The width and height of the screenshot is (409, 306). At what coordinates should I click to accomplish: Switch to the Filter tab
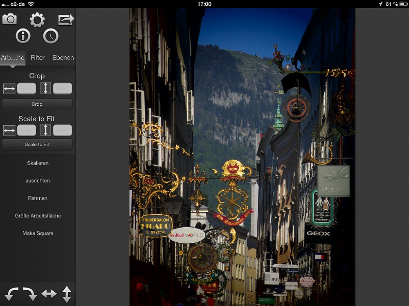[38, 58]
